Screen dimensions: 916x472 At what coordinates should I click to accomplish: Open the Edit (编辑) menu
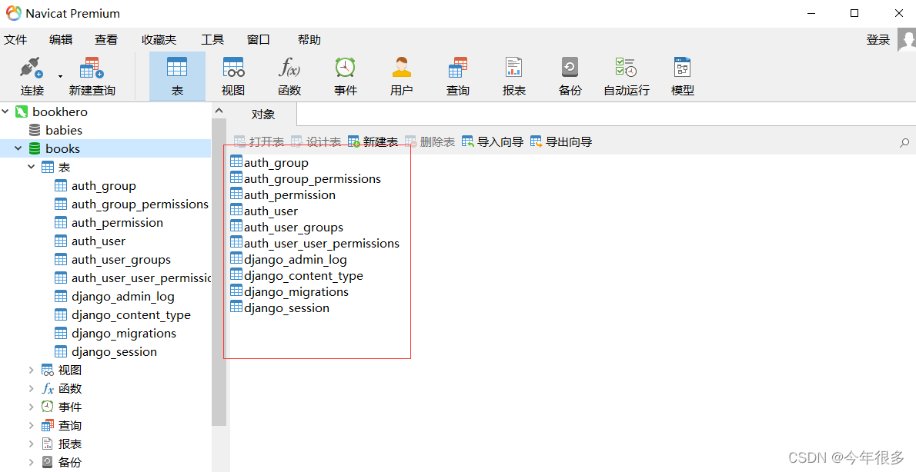[61, 40]
